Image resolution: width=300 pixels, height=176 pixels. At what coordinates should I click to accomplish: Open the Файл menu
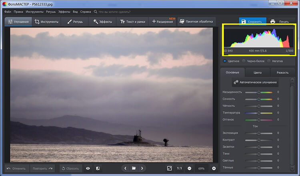tap(8, 12)
